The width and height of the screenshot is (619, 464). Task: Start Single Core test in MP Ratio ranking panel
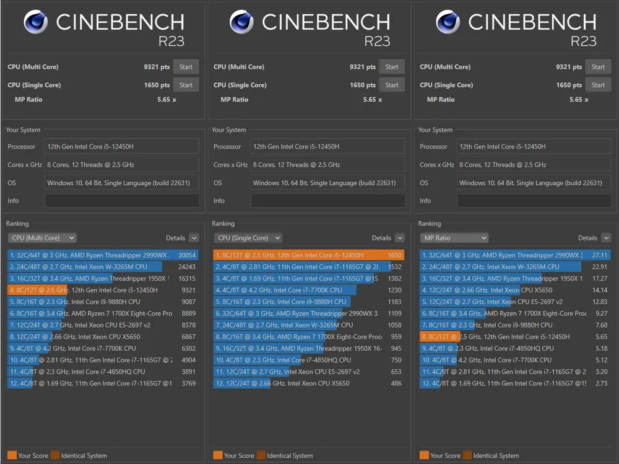click(598, 85)
